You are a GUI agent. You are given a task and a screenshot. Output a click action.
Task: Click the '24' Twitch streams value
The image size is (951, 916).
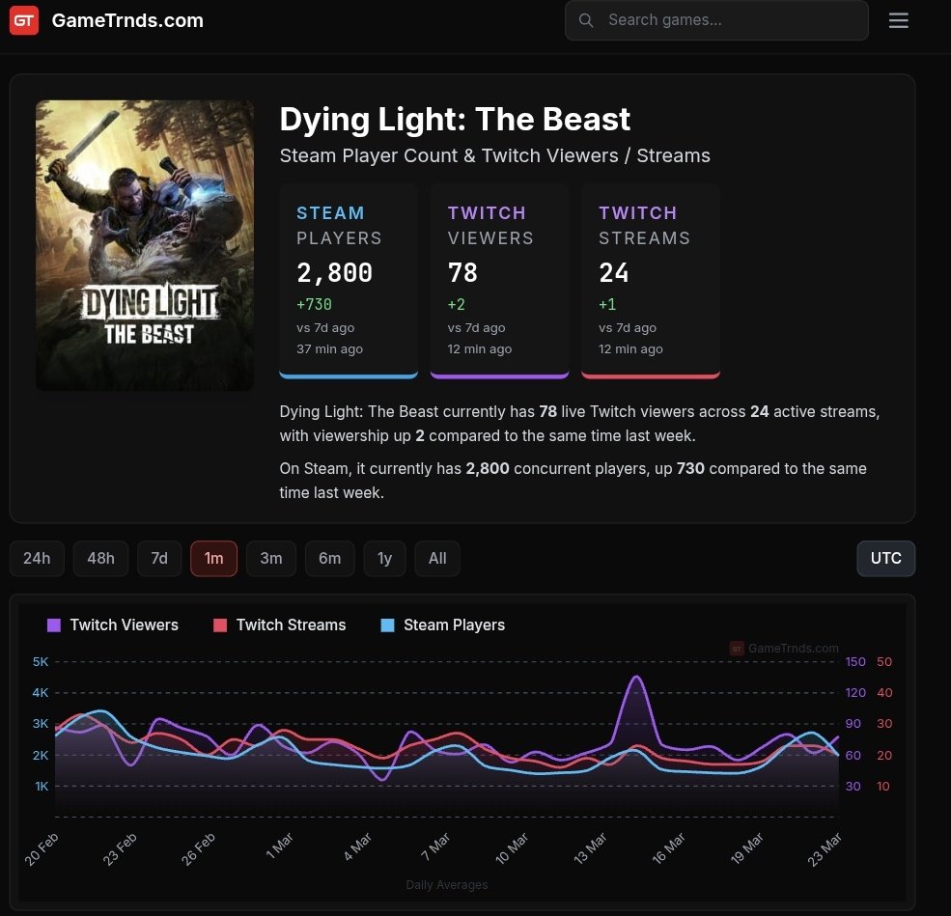point(614,273)
